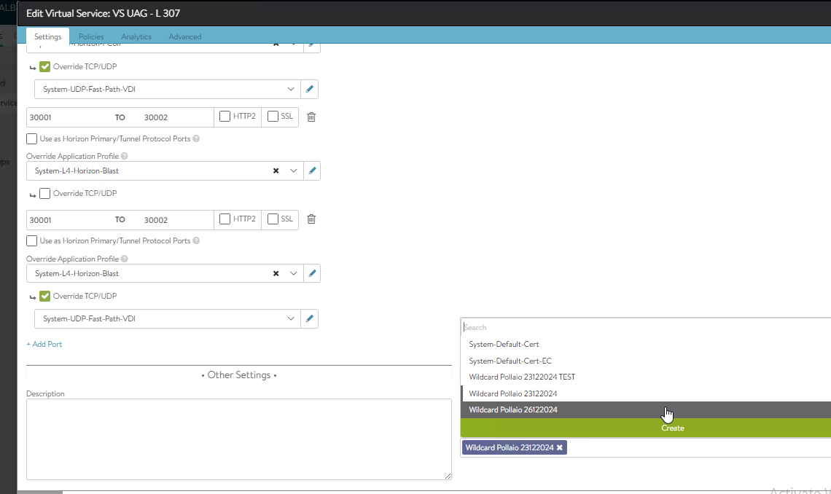831x494 pixels.
Task: Switch to the Policies tab
Action: coord(91,36)
